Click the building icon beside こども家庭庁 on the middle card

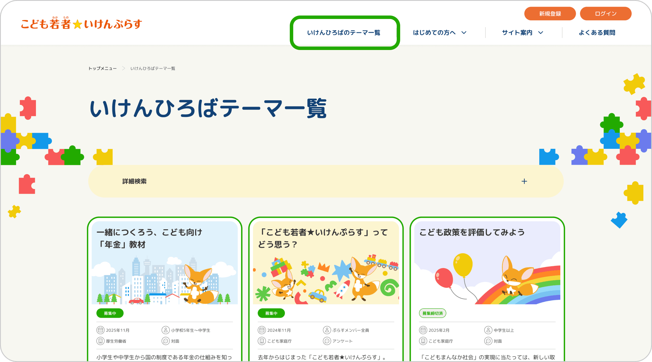[261, 341]
